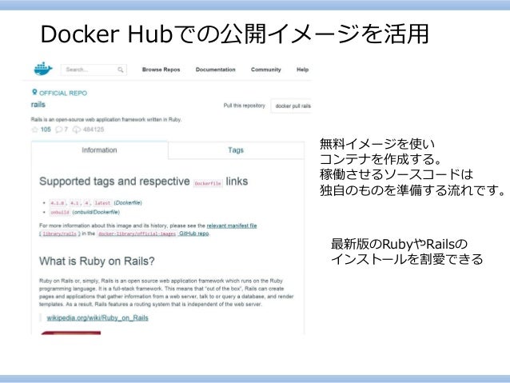
Task: Click the onbuild tag
Action: coord(60,212)
